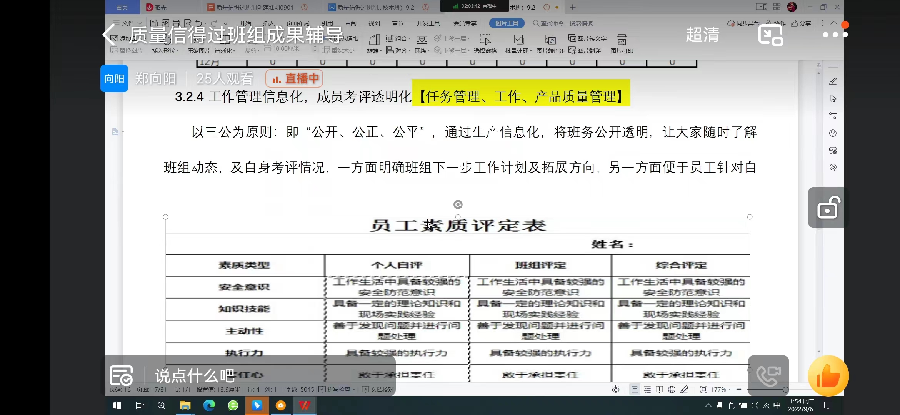The height and width of the screenshot is (415, 900).
Task: Click the zoom slider at bottom right
Action: click(x=785, y=390)
